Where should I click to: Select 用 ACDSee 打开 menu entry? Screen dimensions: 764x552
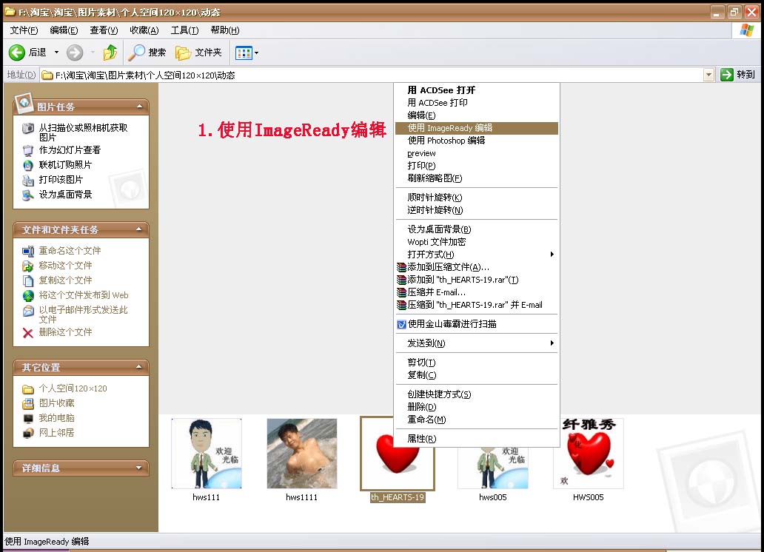tap(476, 90)
